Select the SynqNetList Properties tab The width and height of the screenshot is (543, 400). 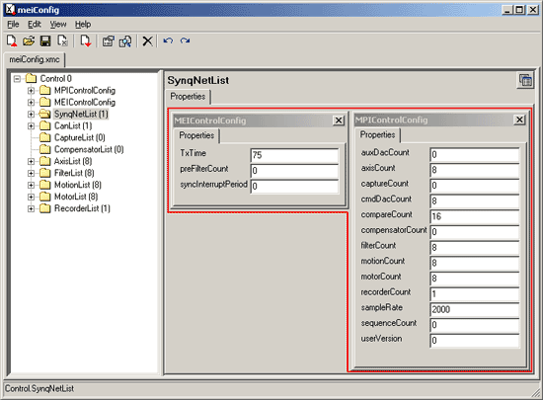pyautogui.click(x=188, y=96)
